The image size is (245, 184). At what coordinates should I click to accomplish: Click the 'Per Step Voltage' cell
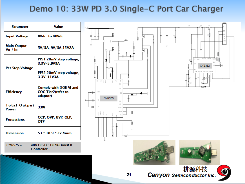pyautogui.click(x=20, y=68)
